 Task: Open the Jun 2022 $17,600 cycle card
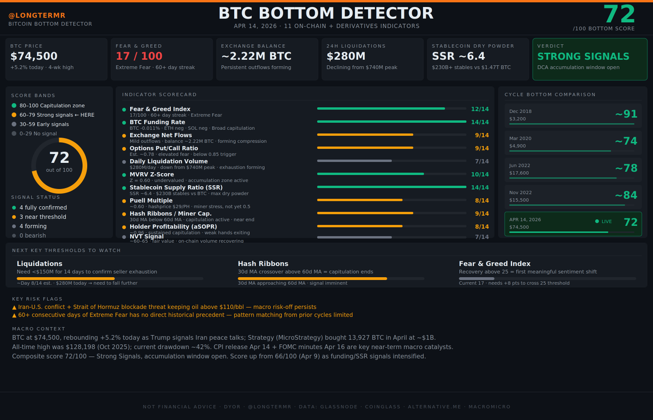[x=573, y=169]
